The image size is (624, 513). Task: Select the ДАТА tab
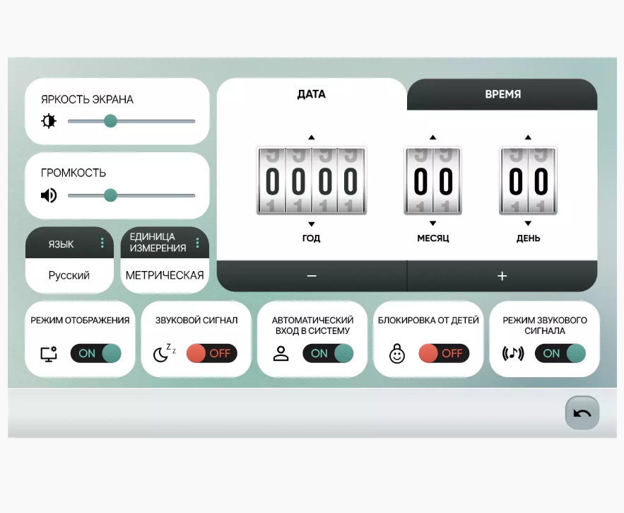click(x=312, y=94)
